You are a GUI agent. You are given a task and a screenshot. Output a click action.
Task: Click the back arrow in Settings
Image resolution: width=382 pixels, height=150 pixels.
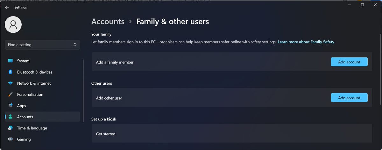(x=7, y=7)
